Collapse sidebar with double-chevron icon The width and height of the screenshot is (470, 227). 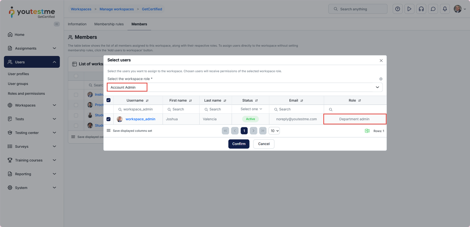(57, 24)
